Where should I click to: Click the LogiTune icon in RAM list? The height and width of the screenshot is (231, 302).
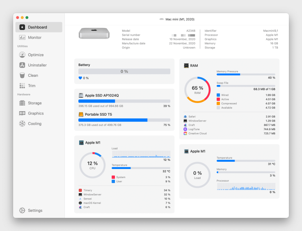click(185, 129)
